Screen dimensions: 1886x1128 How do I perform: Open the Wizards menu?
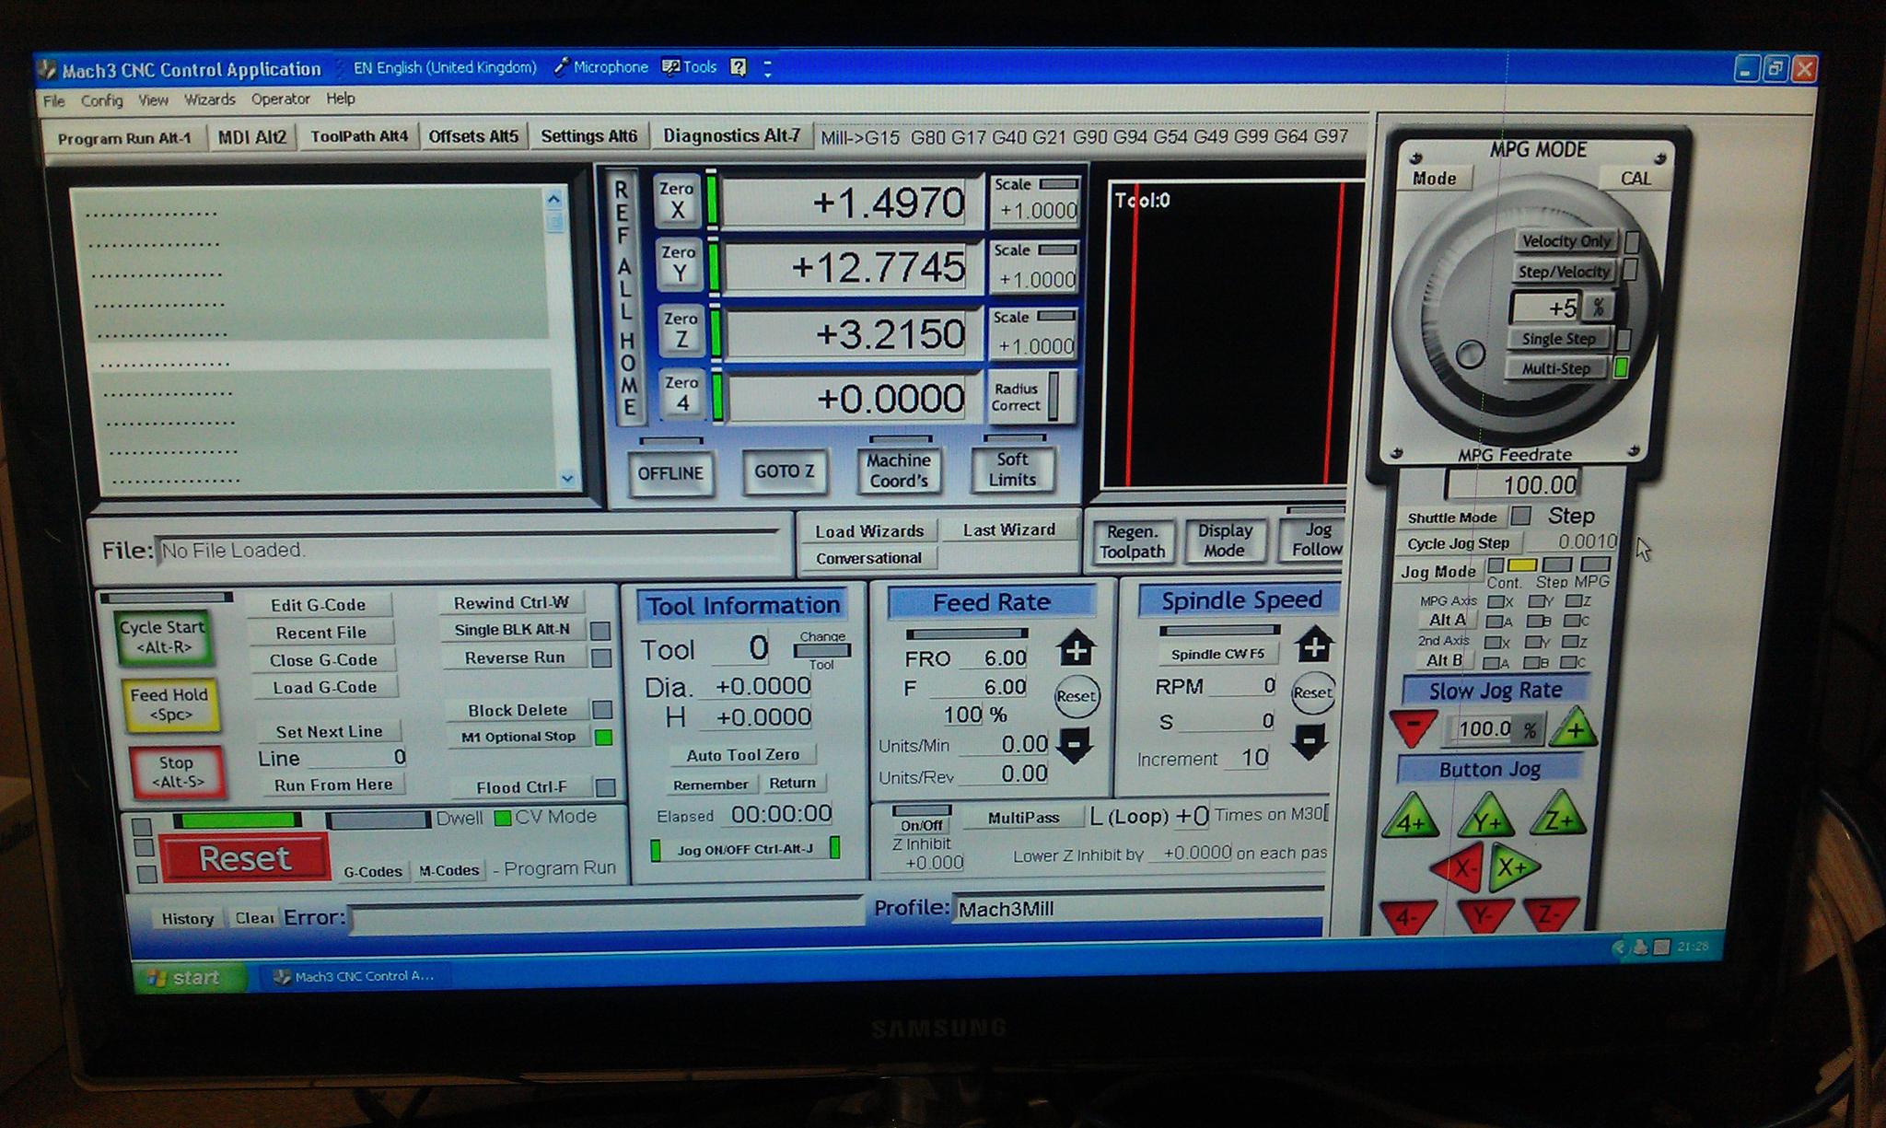209,99
